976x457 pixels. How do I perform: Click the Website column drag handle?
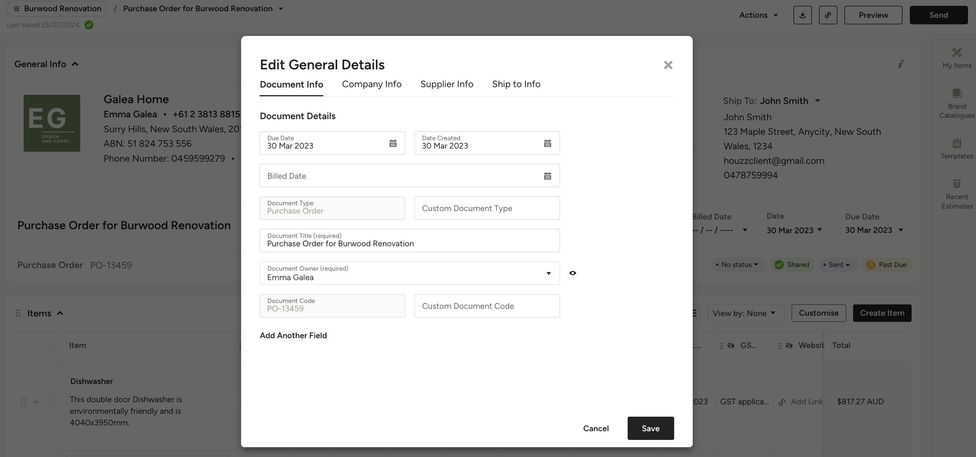click(x=780, y=346)
